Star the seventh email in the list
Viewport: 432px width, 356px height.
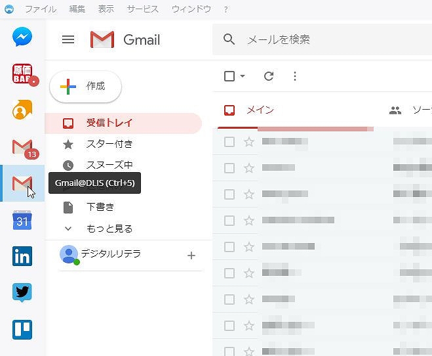(x=249, y=299)
